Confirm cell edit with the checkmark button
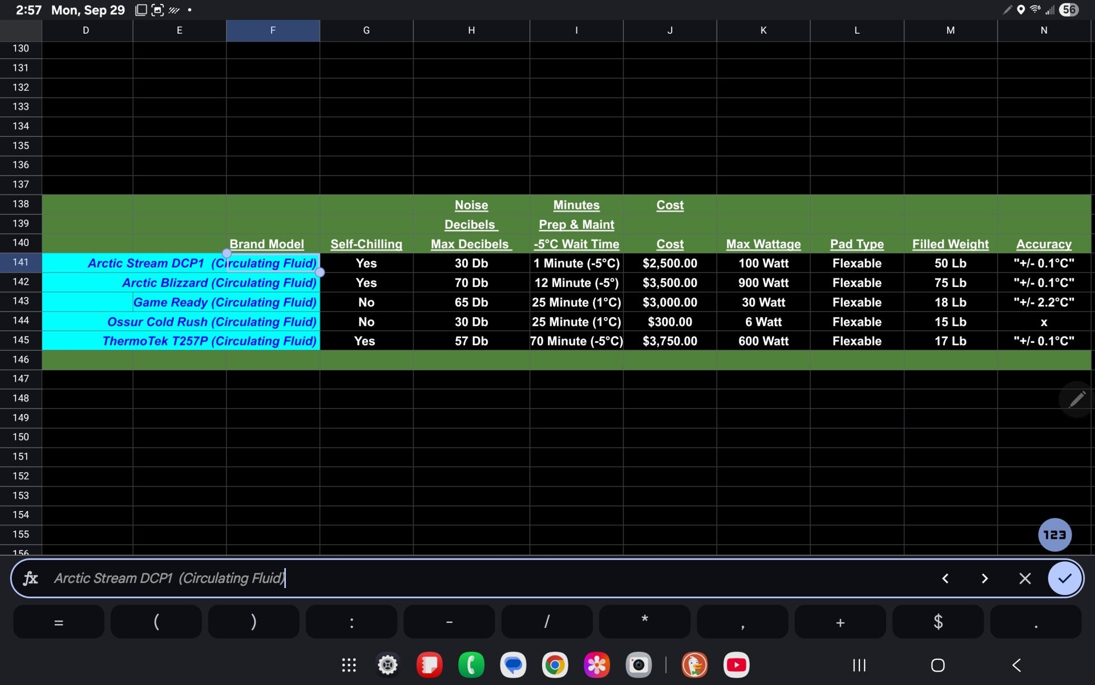 pyautogui.click(x=1064, y=578)
